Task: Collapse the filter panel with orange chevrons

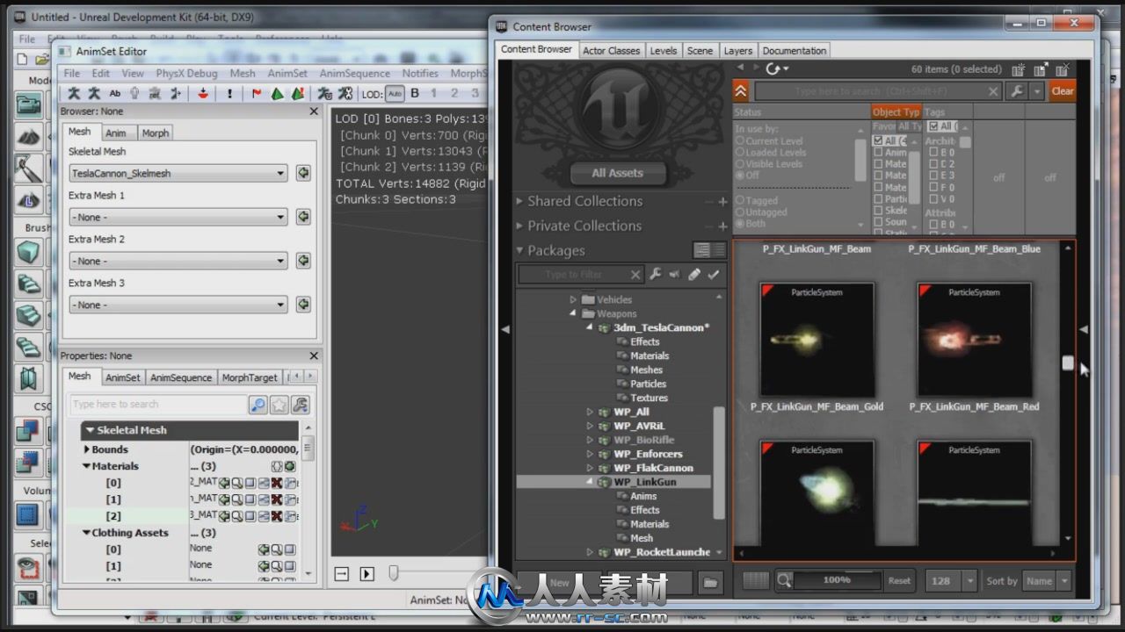Action: click(x=742, y=91)
